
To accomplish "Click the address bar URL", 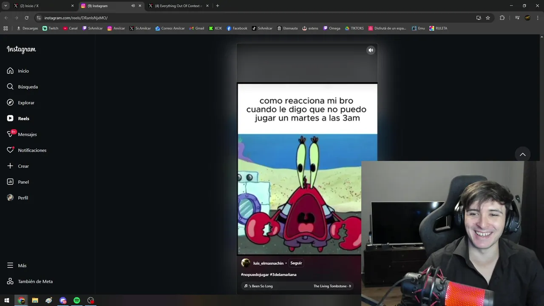I will (x=76, y=18).
